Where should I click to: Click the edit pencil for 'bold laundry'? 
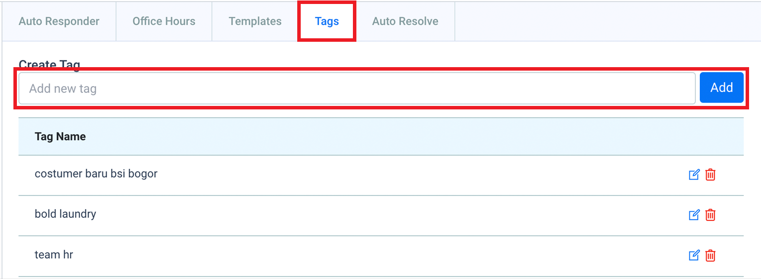[x=694, y=215]
